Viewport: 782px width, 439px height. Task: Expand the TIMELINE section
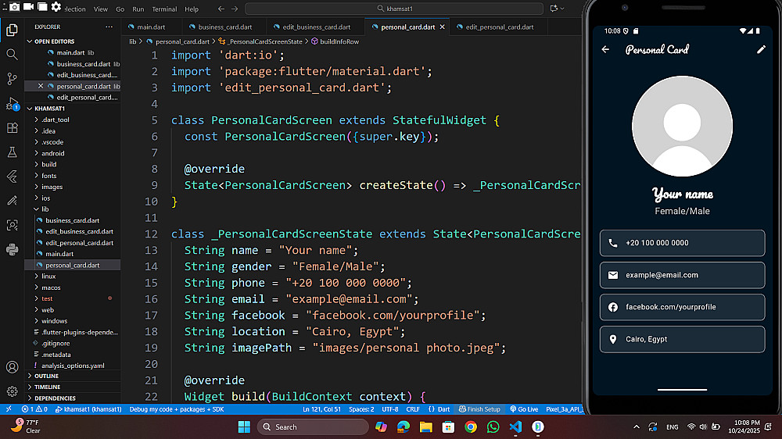click(47, 387)
